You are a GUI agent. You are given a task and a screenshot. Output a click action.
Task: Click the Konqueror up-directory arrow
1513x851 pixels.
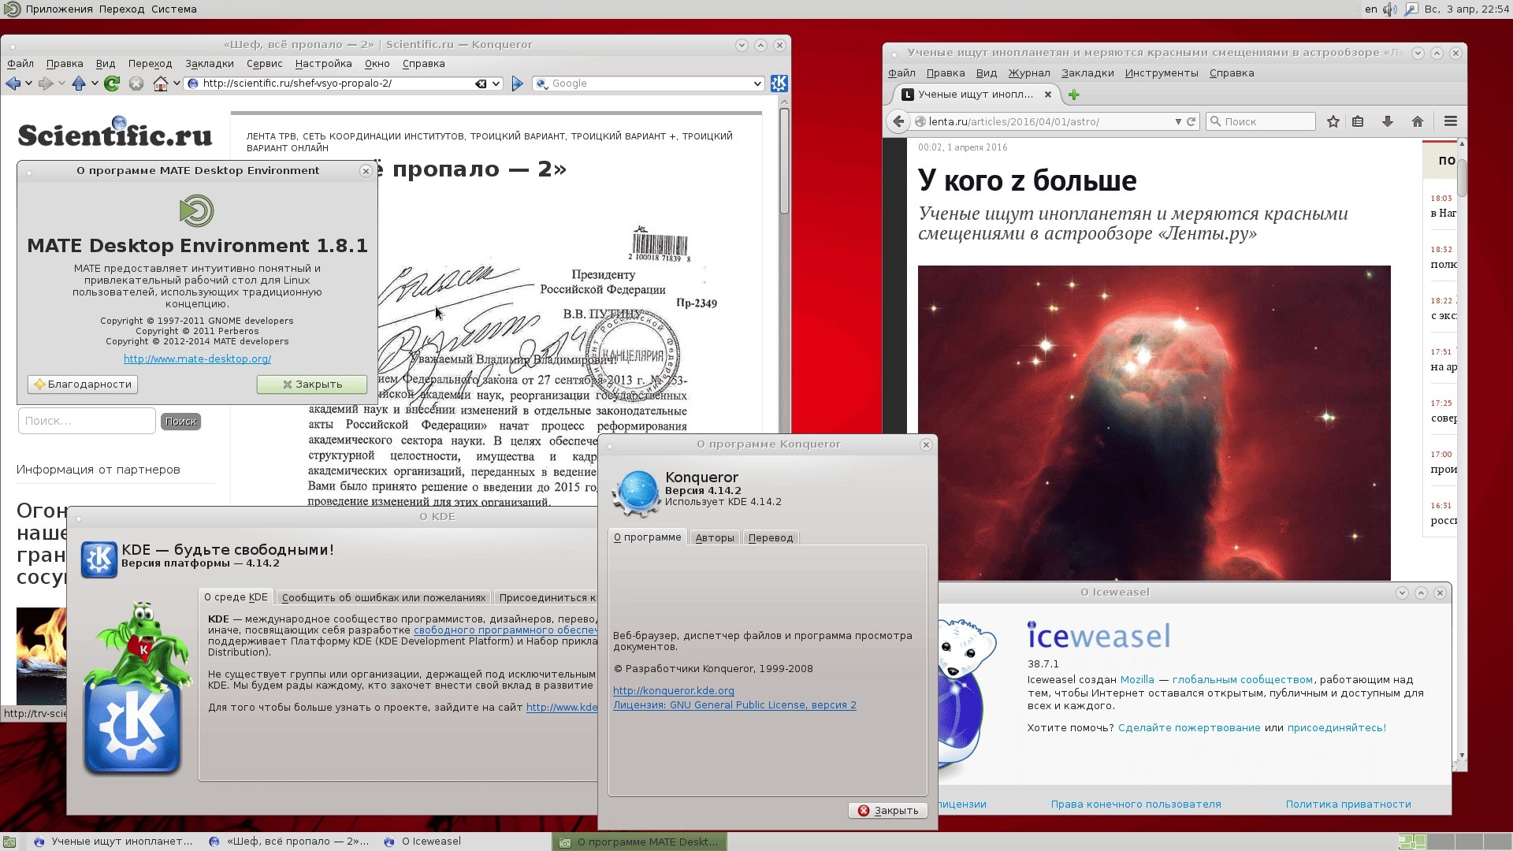tap(79, 84)
